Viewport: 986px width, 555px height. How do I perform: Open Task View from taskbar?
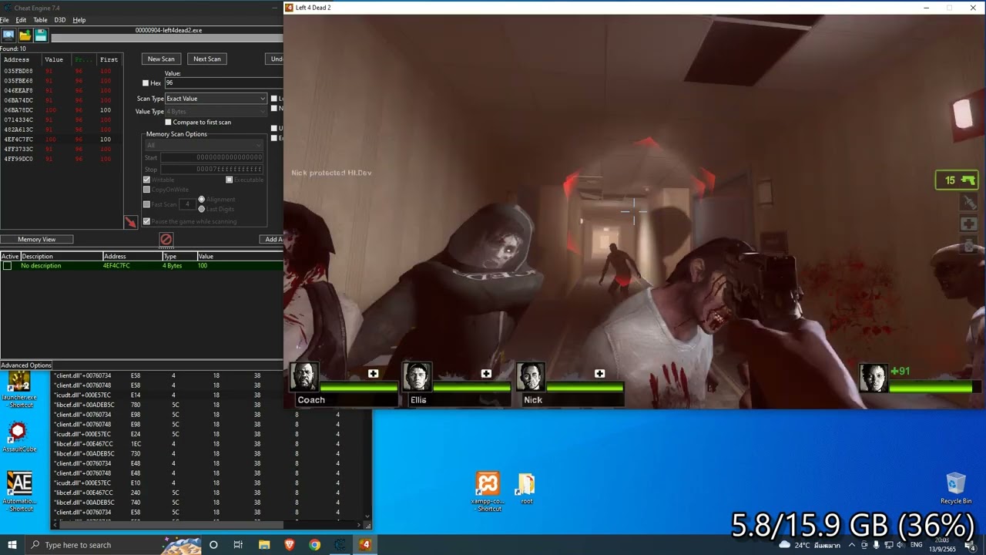239,545
